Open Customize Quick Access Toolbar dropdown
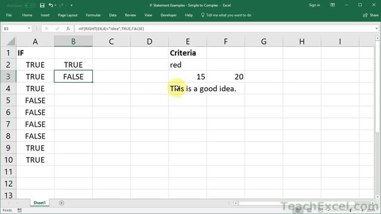Image resolution: width=381 pixels, height=214 pixels. (x=71, y=5)
